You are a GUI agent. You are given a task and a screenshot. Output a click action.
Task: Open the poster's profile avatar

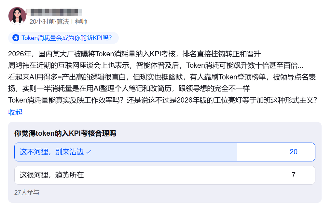point(17,16)
